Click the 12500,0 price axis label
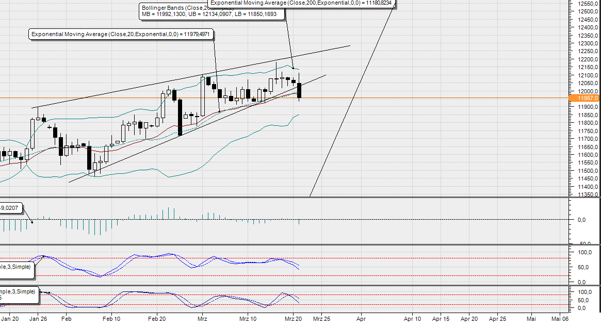This screenshot has width=601, height=327. (588, 11)
